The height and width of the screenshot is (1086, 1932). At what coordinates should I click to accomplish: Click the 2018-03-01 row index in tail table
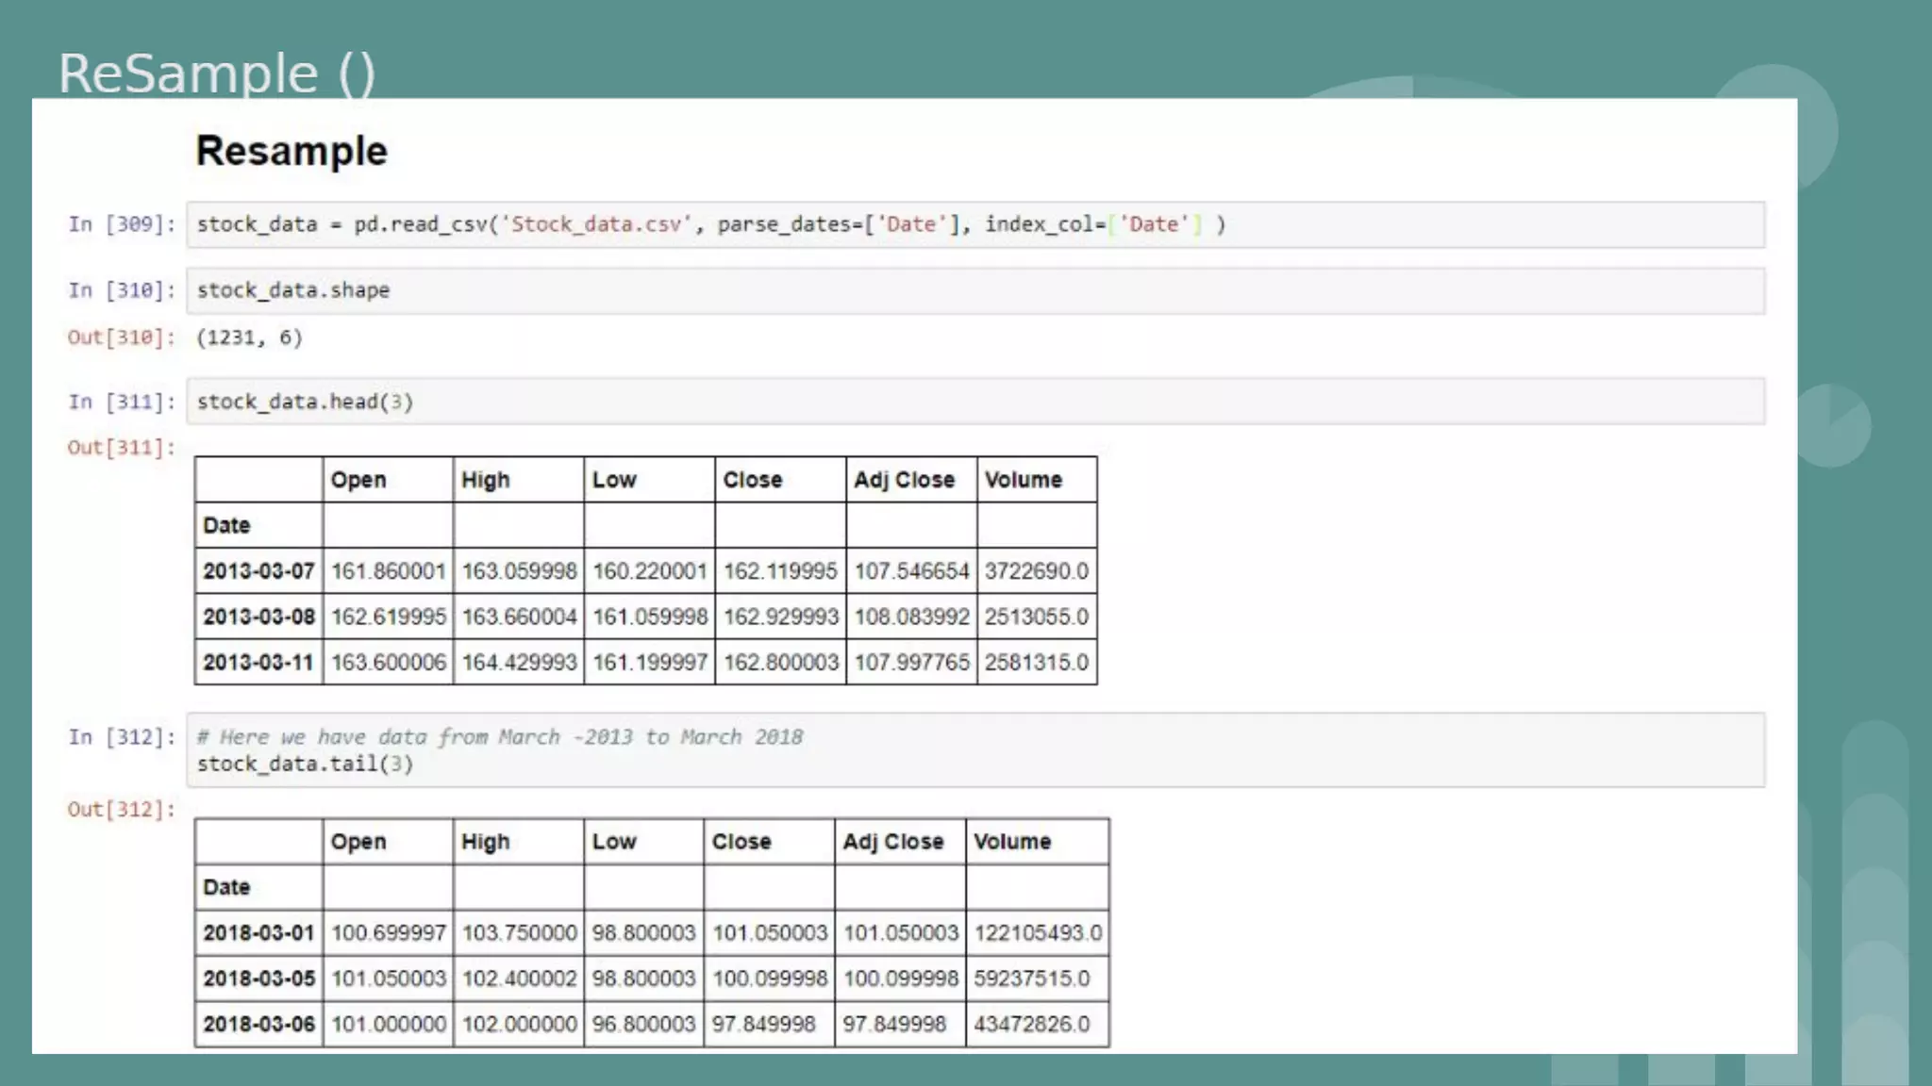(x=258, y=933)
